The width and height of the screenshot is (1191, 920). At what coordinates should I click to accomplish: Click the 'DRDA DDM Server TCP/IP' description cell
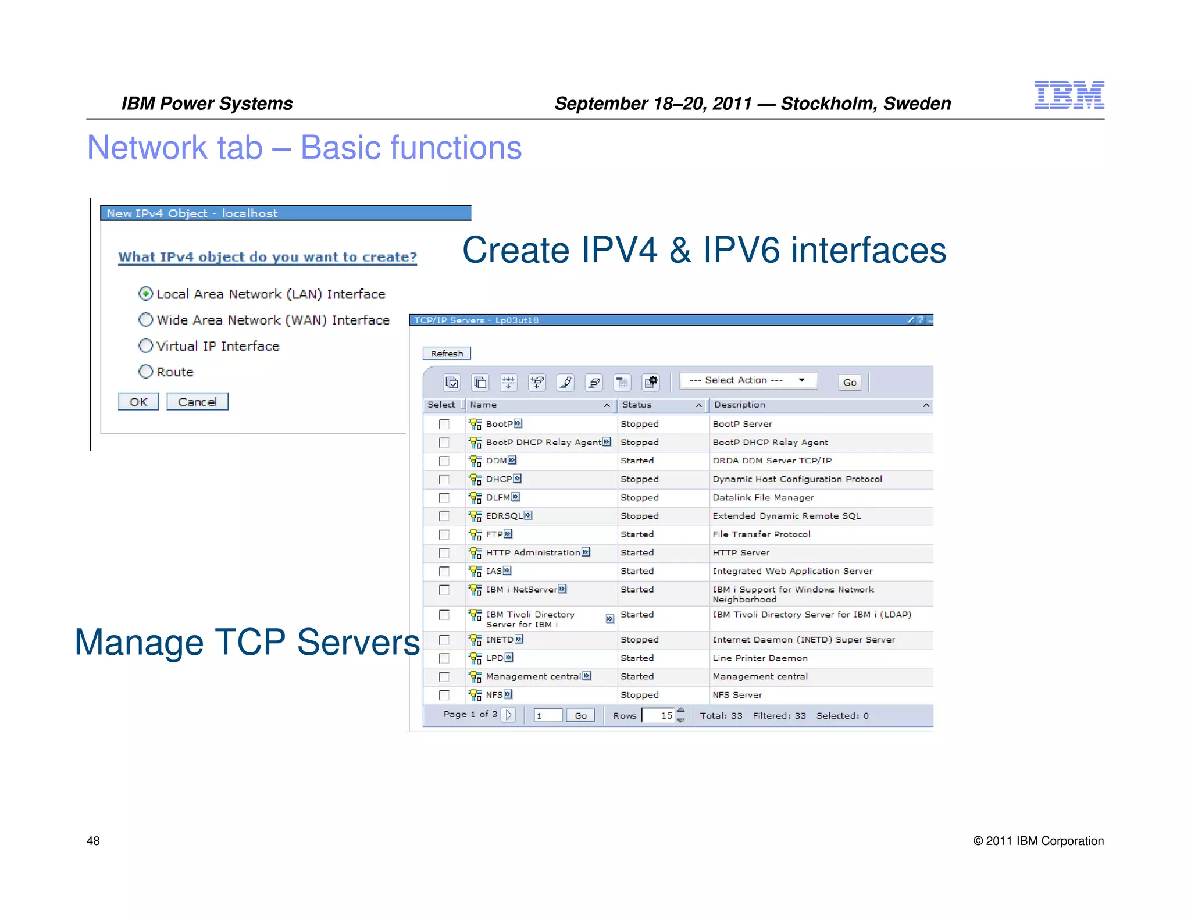[x=772, y=461]
